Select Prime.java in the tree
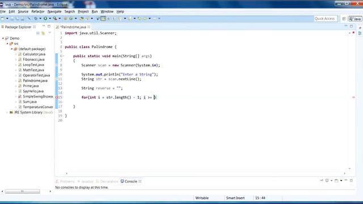This screenshot has width=363, height=204. 31,86
